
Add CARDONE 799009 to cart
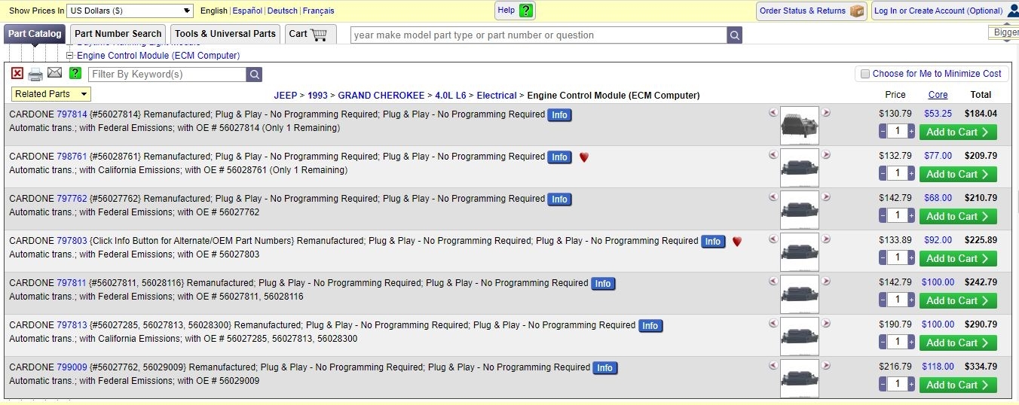(x=958, y=385)
